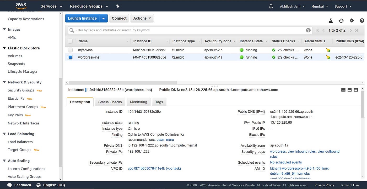Click the alarm icon for wordpress-ins
This screenshot has height=189, width=367.
tap(328, 57)
